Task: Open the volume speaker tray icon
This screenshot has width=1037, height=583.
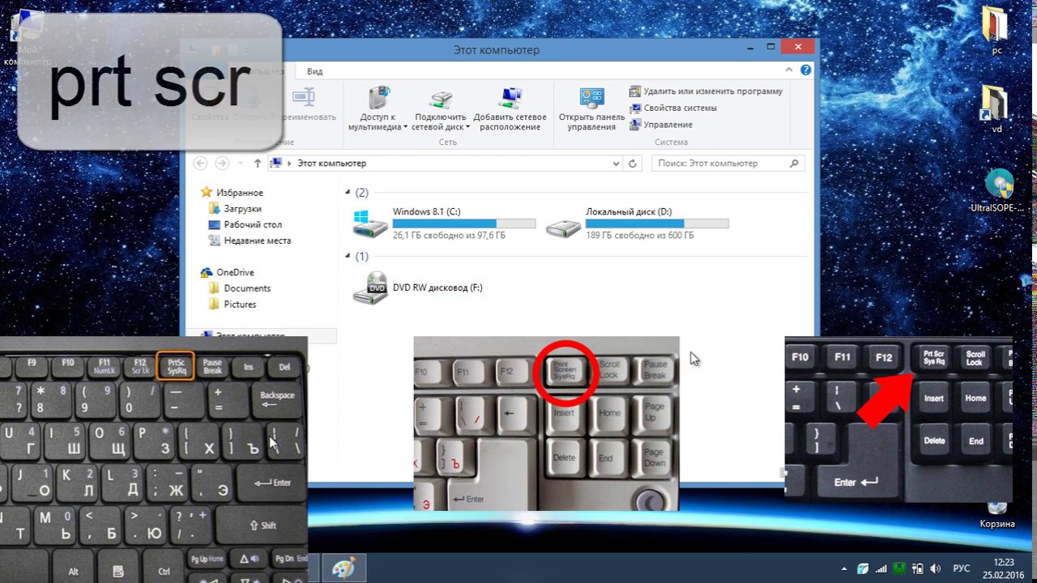Action: click(937, 568)
